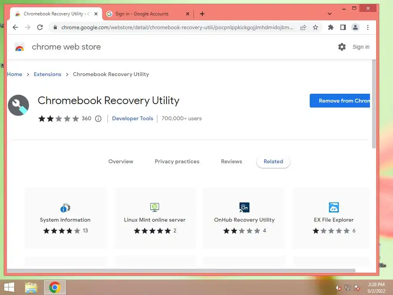
Task: Open OnHub Recovery Utility title
Action: 244,220
